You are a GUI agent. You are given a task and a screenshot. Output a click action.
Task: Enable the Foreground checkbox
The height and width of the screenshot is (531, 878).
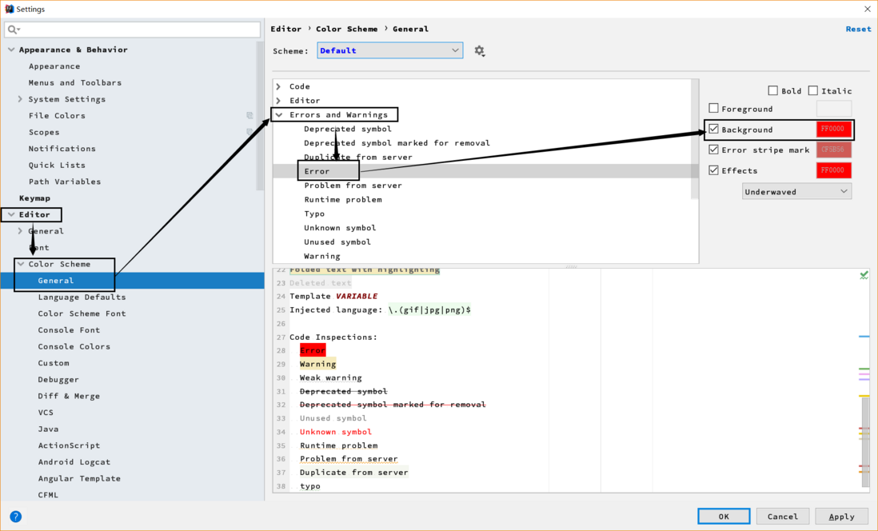(713, 108)
